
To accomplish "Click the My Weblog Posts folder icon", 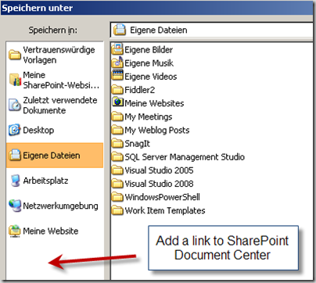I will (117, 130).
